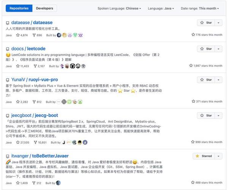The width and height of the screenshot is (229, 190).
Task: Expand star list dropdown for ruoyi-vue-pro
Action: point(218,80)
